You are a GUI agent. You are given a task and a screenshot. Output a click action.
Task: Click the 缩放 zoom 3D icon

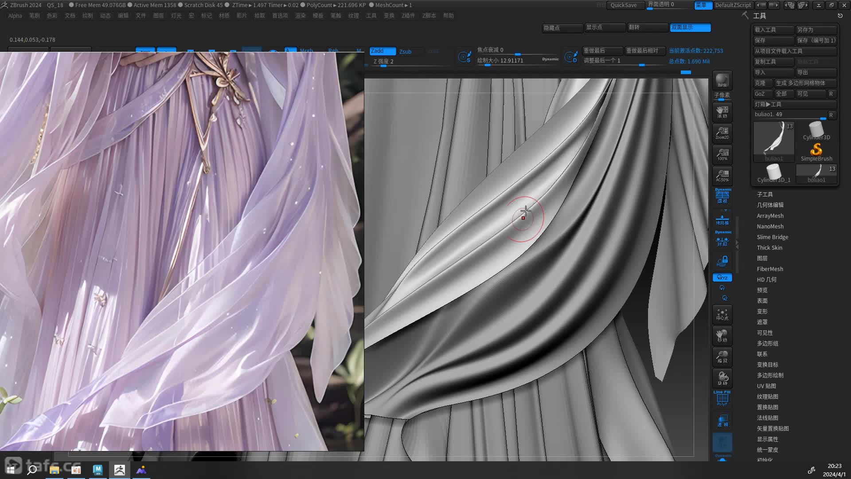[x=722, y=357]
